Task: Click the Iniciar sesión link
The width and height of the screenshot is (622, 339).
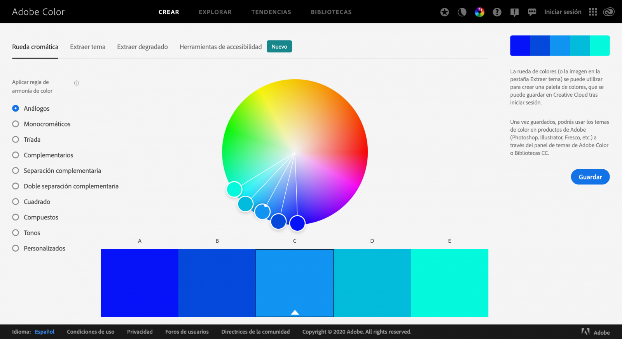Action: click(x=563, y=12)
